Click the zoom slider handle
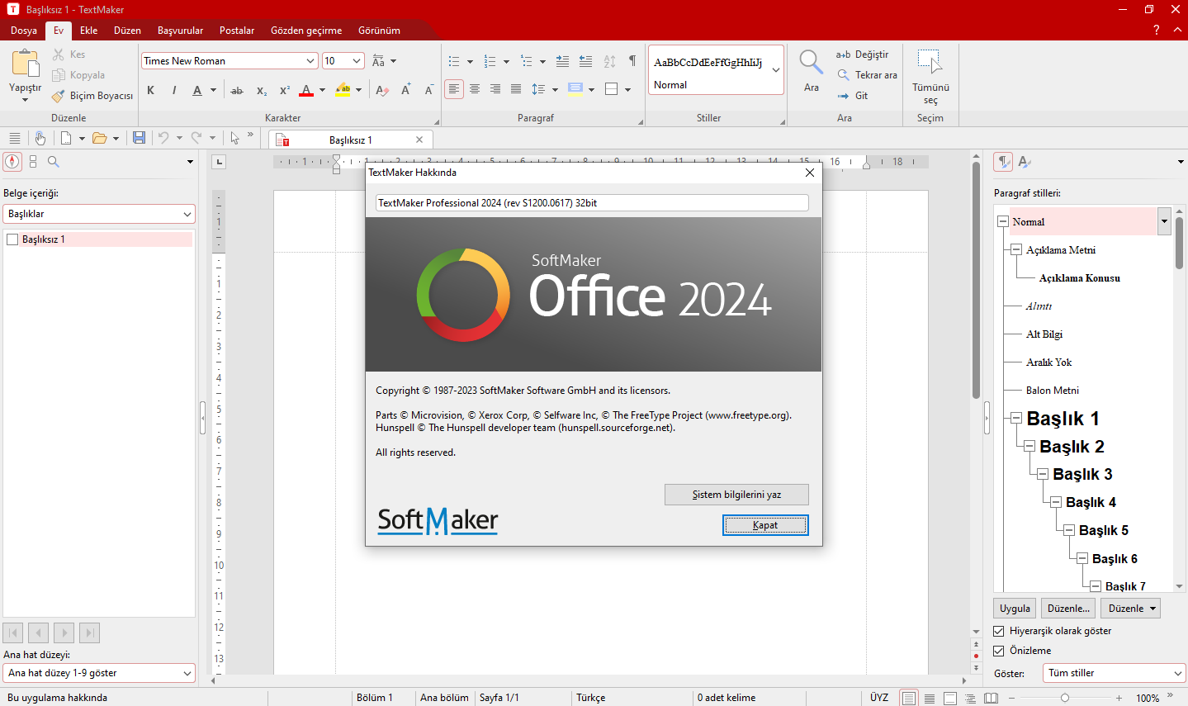Screen dimensions: 1188x706 click(1065, 698)
